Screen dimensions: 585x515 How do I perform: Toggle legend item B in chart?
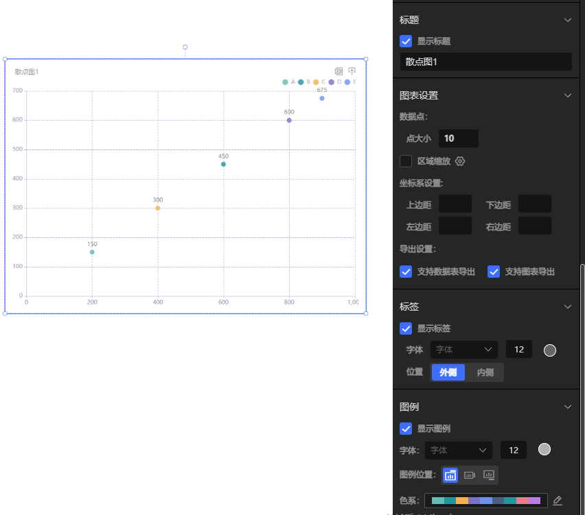tap(304, 82)
